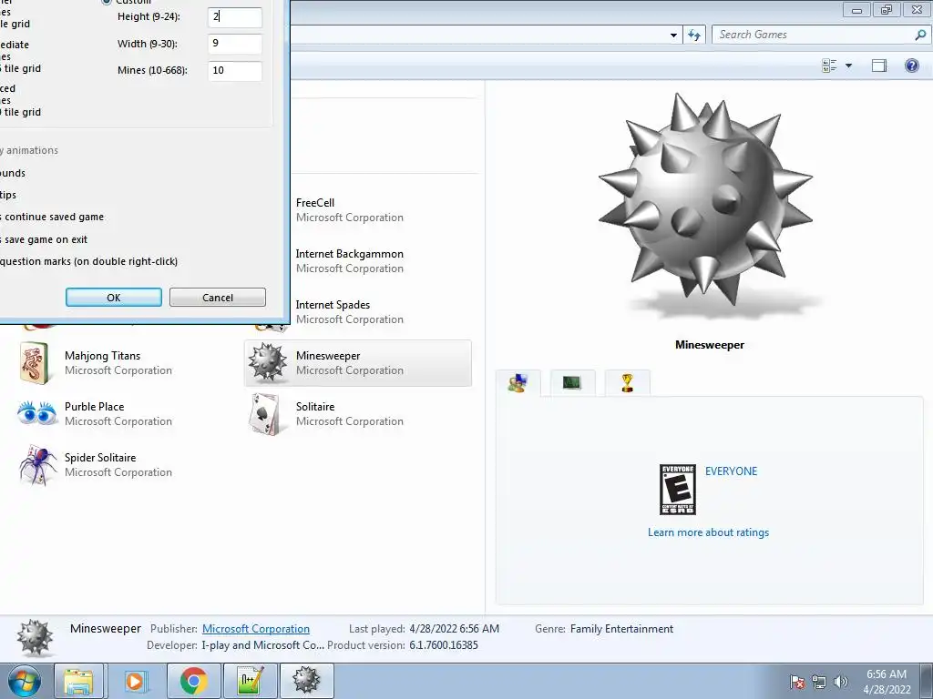
Task: Switch to the ratings tab with people icon
Action: tap(518, 383)
